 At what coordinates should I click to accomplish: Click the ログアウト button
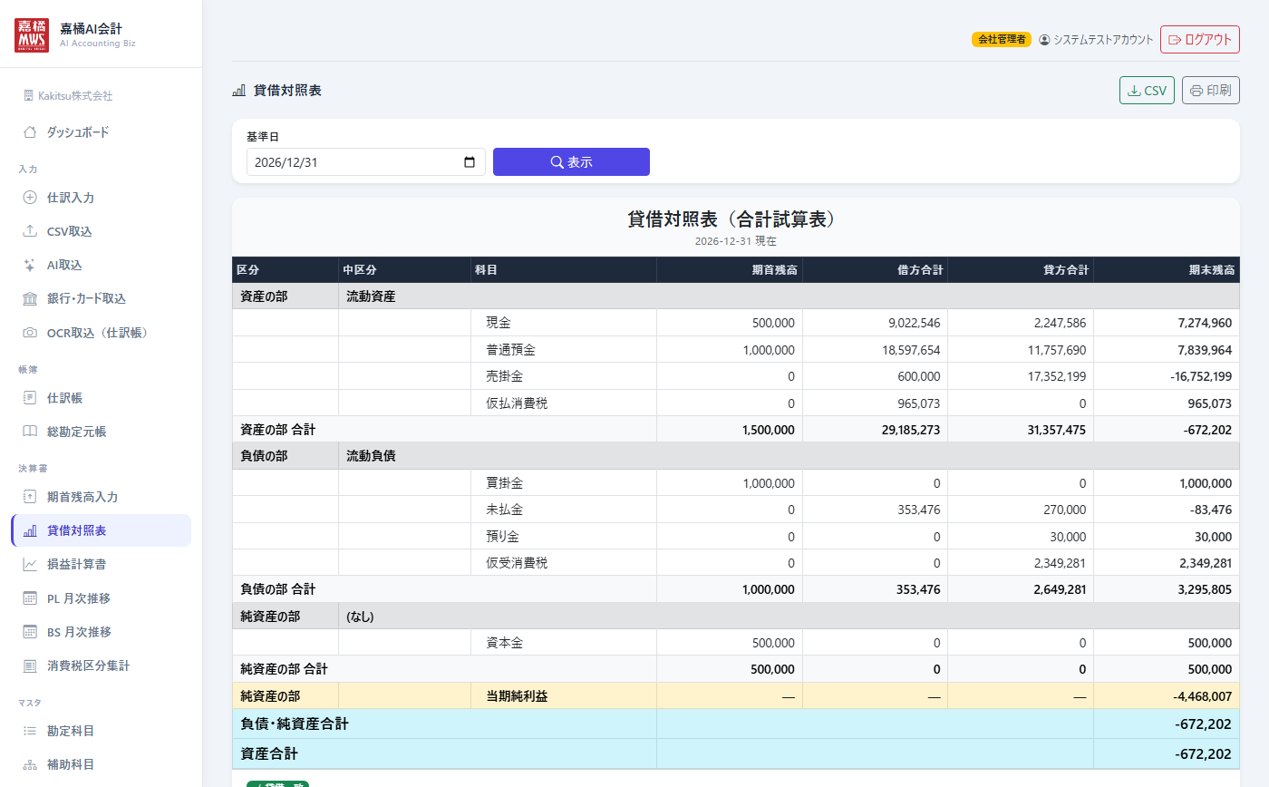click(x=1200, y=40)
